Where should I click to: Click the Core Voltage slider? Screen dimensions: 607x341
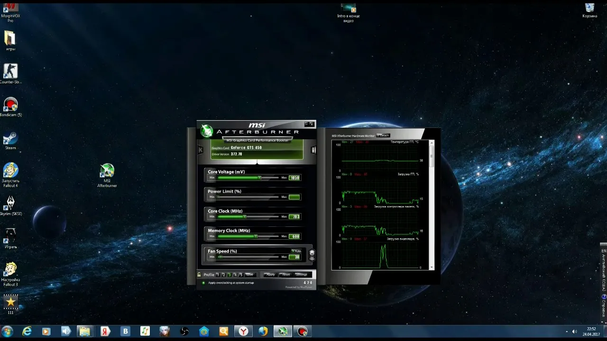coord(248,178)
